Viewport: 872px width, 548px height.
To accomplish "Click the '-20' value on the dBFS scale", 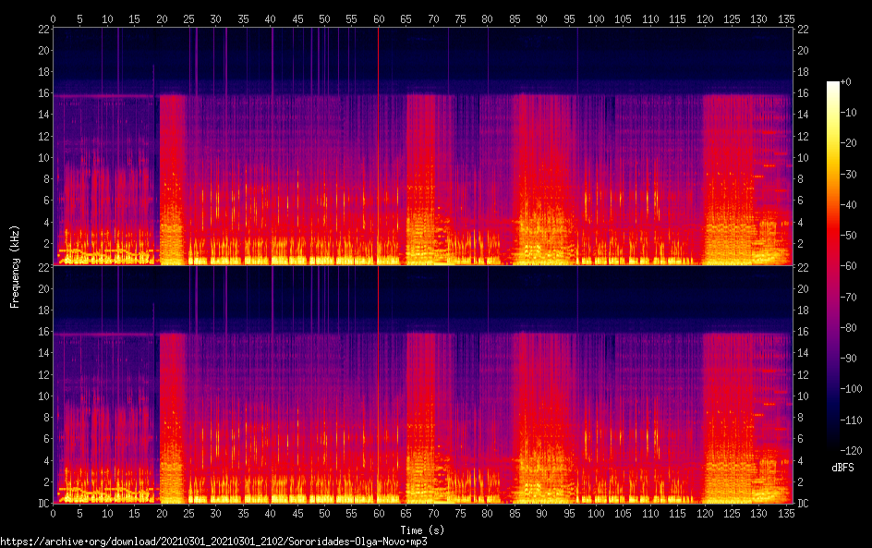I will click(x=848, y=143).
